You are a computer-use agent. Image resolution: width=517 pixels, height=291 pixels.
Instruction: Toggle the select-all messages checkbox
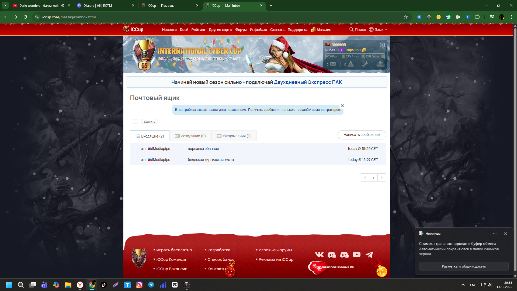point(135,121)
